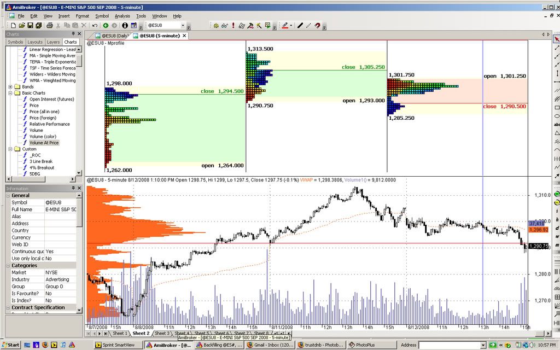The height and width of the screenshot is (350, 560).
Task: Click the Cut scissors icon
Action: tap(58, 25)
